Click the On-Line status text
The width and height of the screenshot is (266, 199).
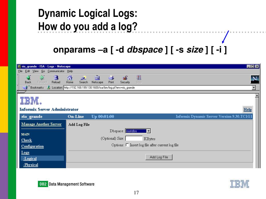76,116
